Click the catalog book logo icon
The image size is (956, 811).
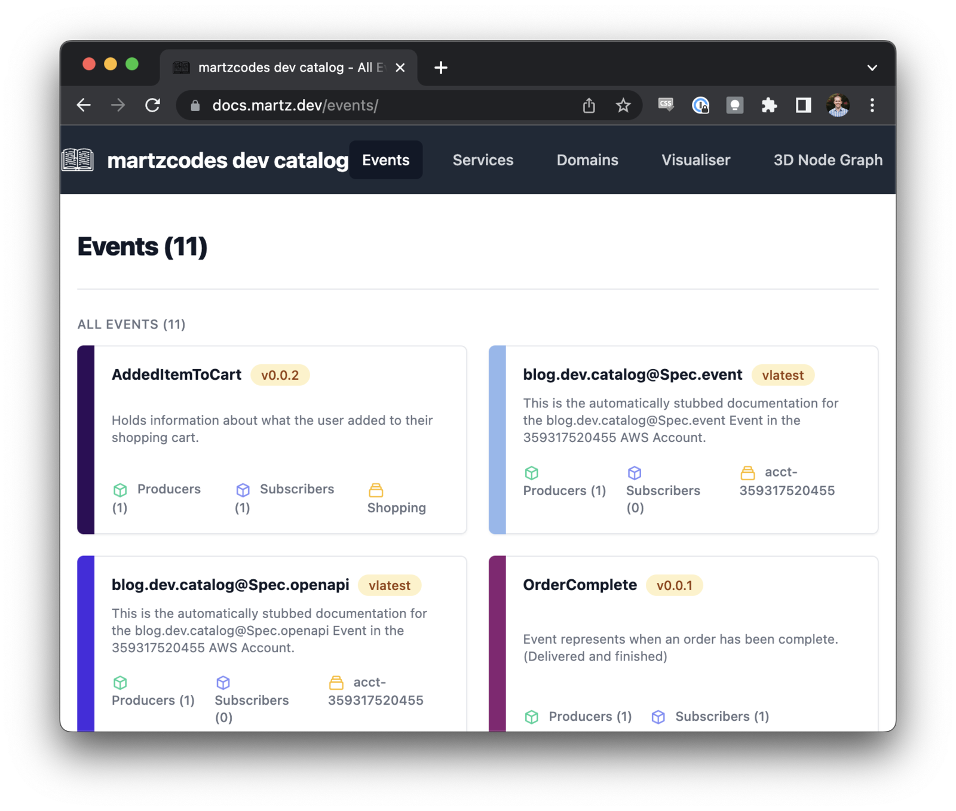[78, 160]
